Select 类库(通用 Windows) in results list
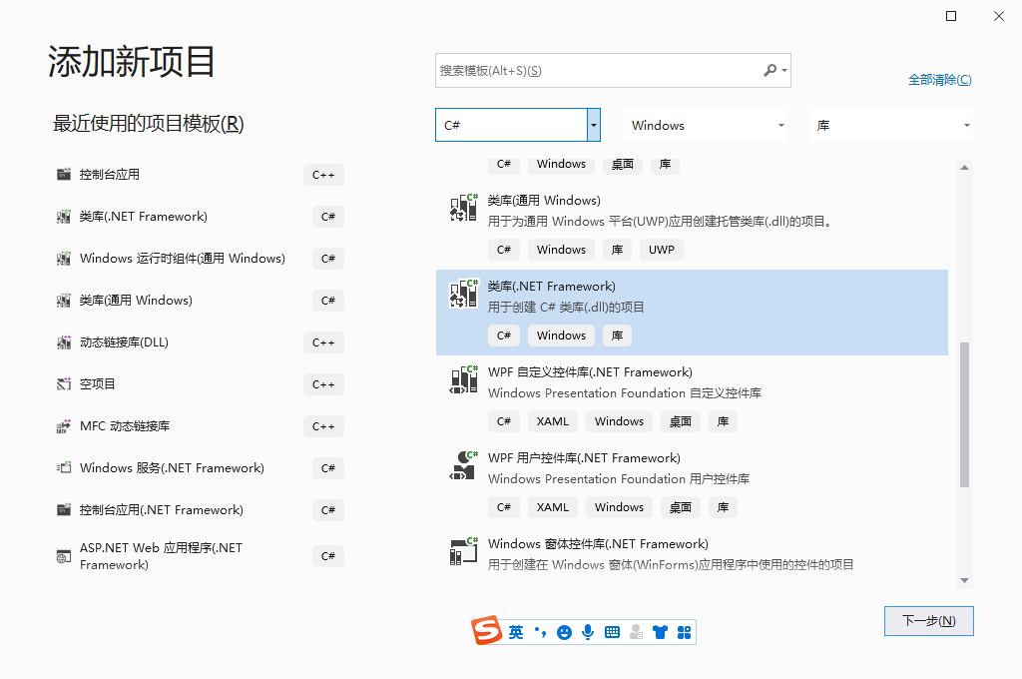Screen dimensions: 1022x679 [x=692, y=227]
